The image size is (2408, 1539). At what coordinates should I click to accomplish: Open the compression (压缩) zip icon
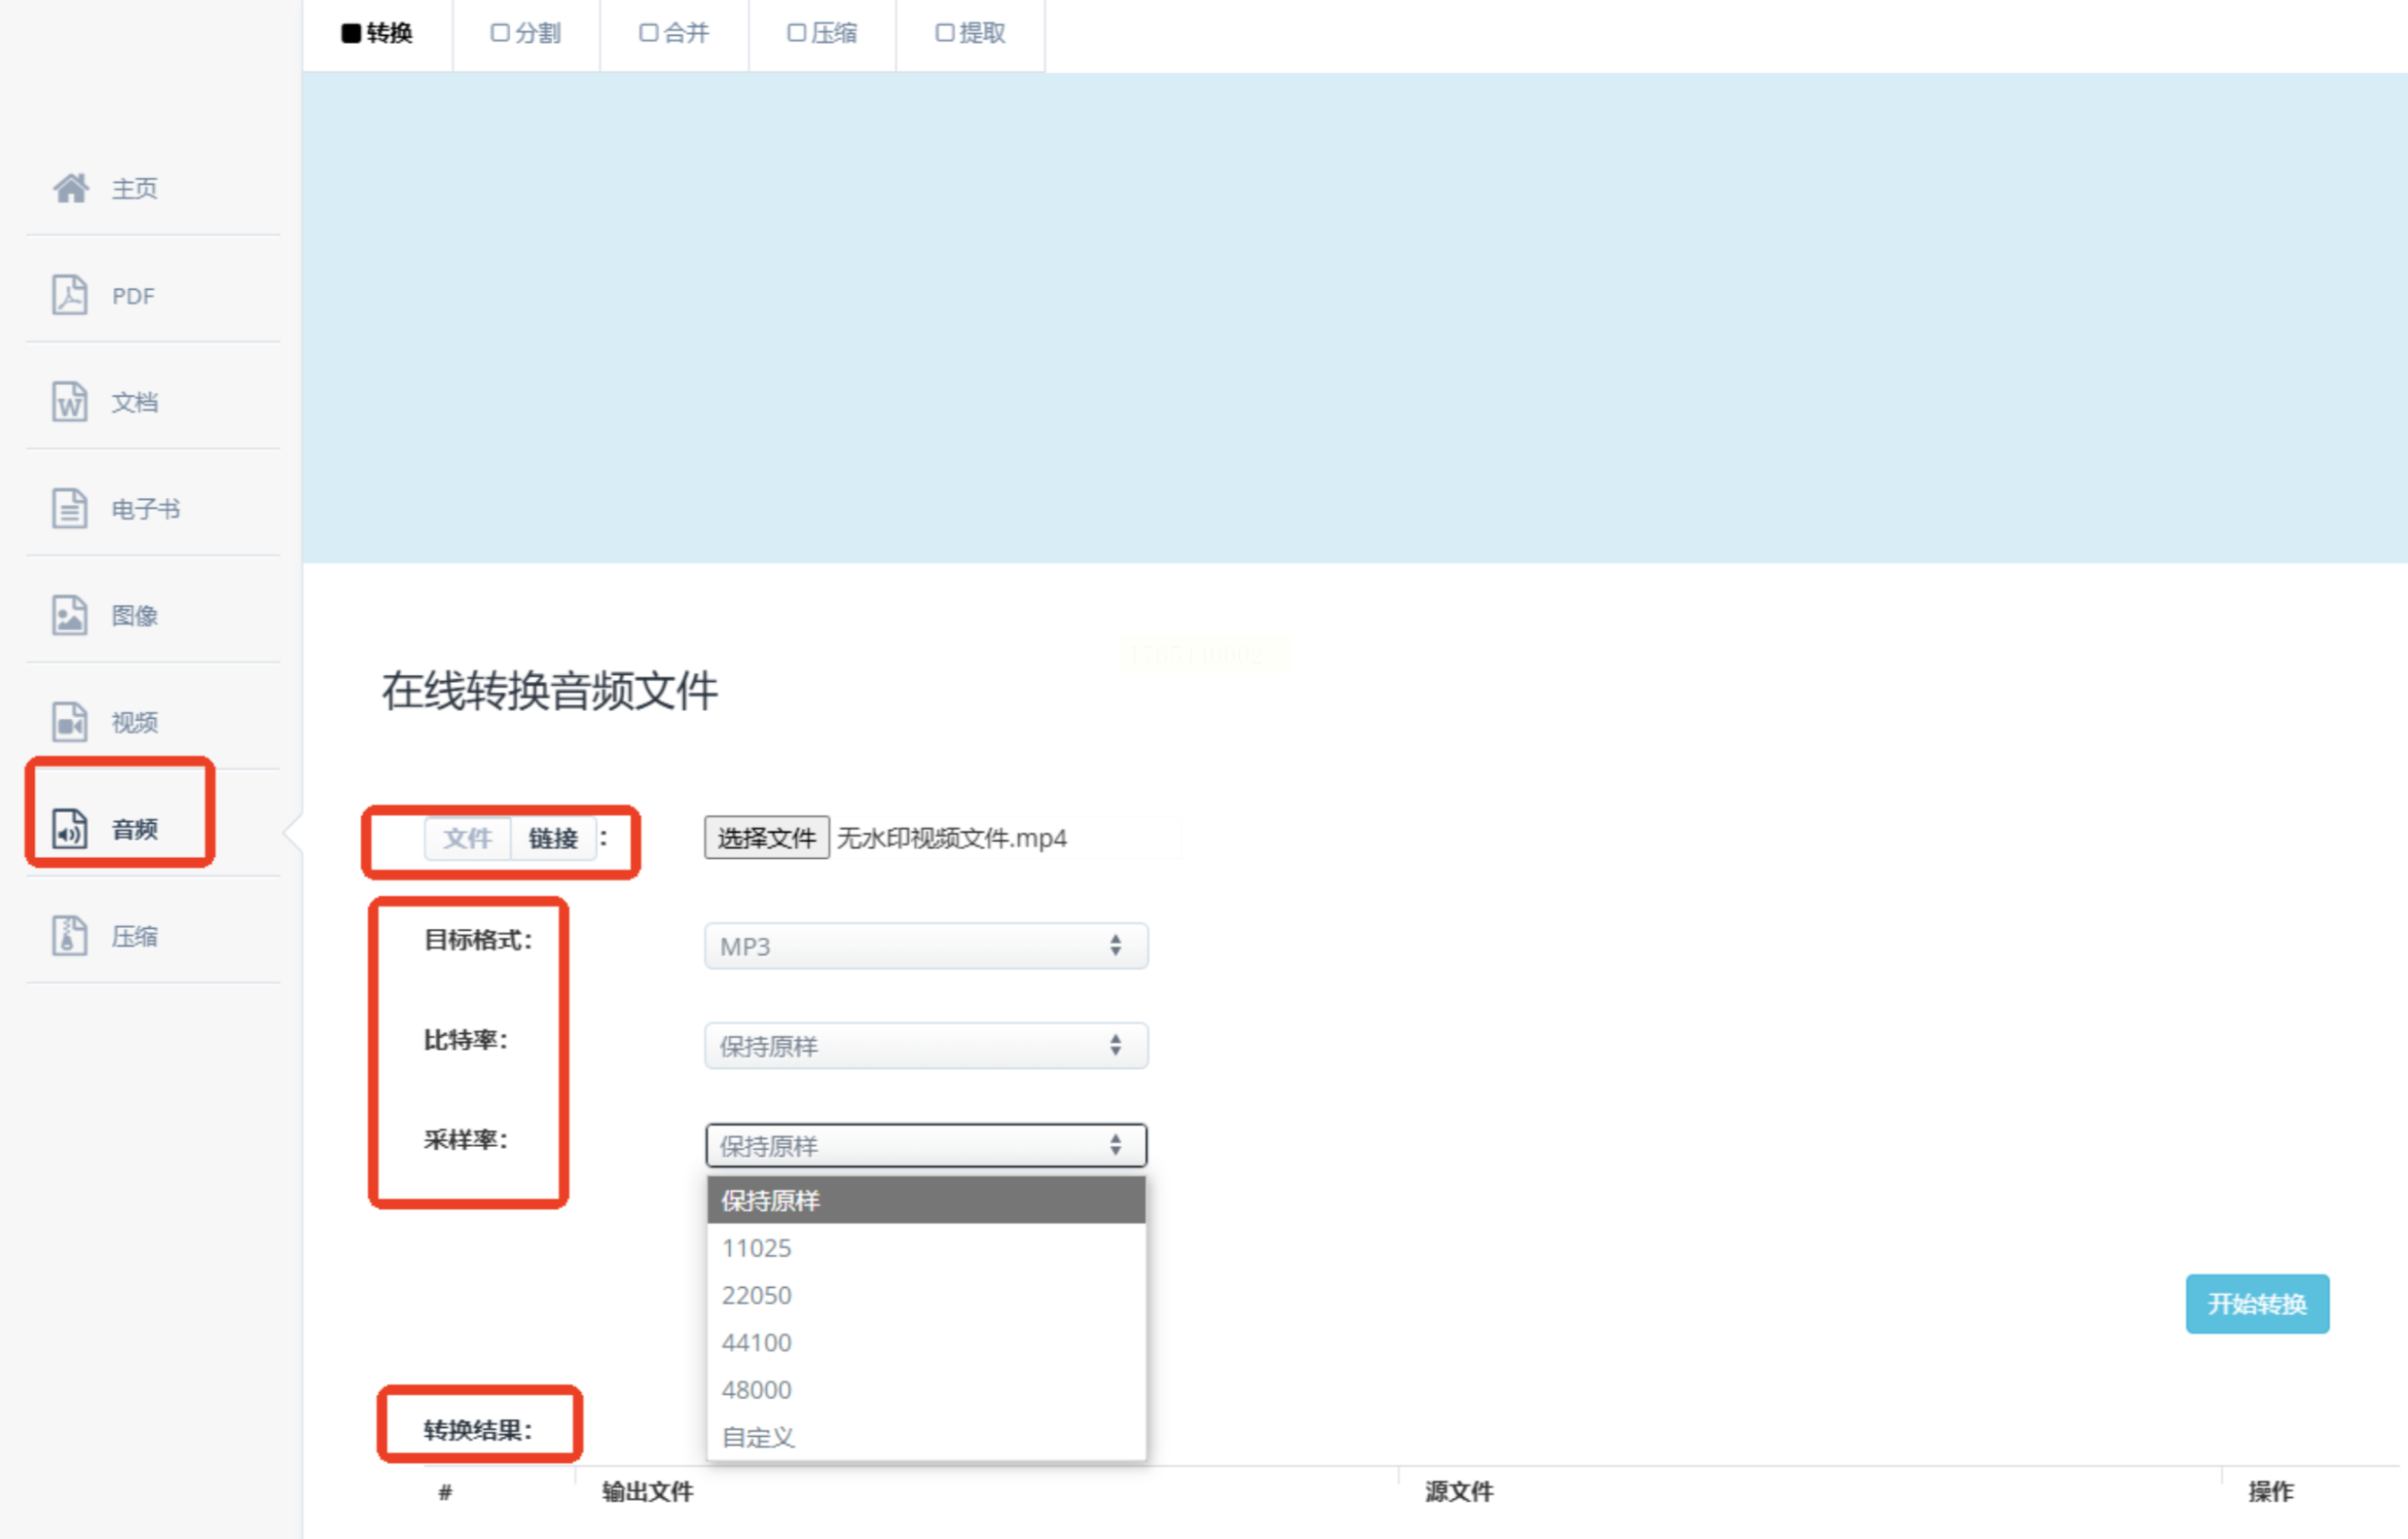pyautogui.click(x=69, y=937)
